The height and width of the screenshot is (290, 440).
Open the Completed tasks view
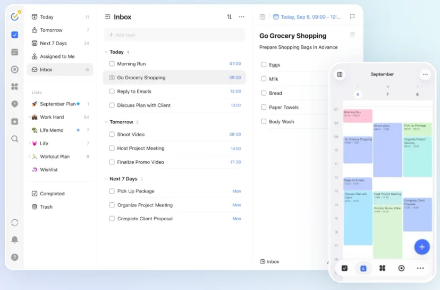[60, 194]
